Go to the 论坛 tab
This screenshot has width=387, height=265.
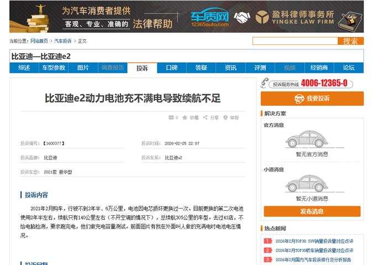pos(349,67)
